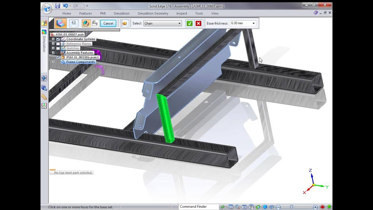Activate the green Rotate view tool
373x210 pixels.
click(258, 207)
